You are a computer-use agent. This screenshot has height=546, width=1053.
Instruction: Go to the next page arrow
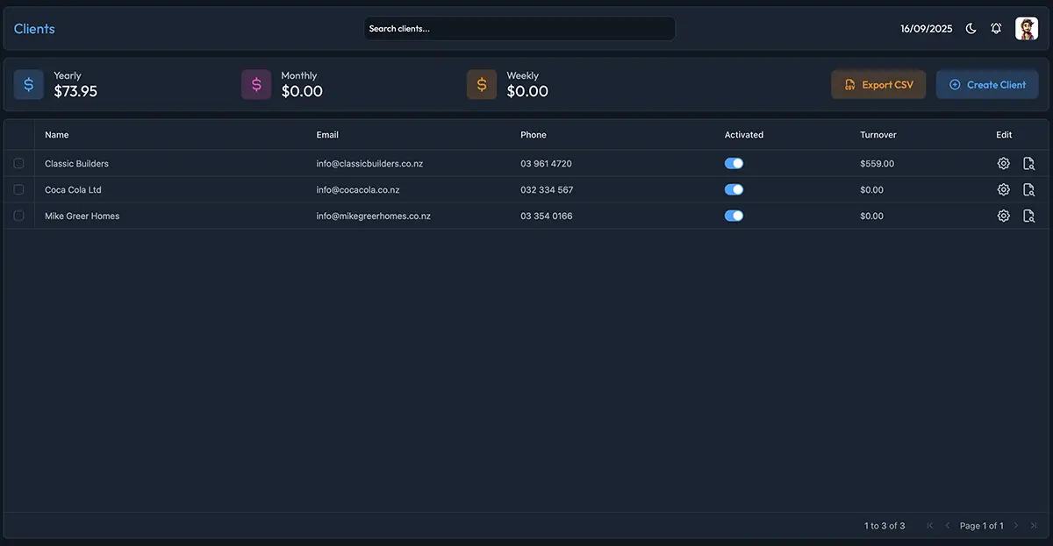[1016, 526]
